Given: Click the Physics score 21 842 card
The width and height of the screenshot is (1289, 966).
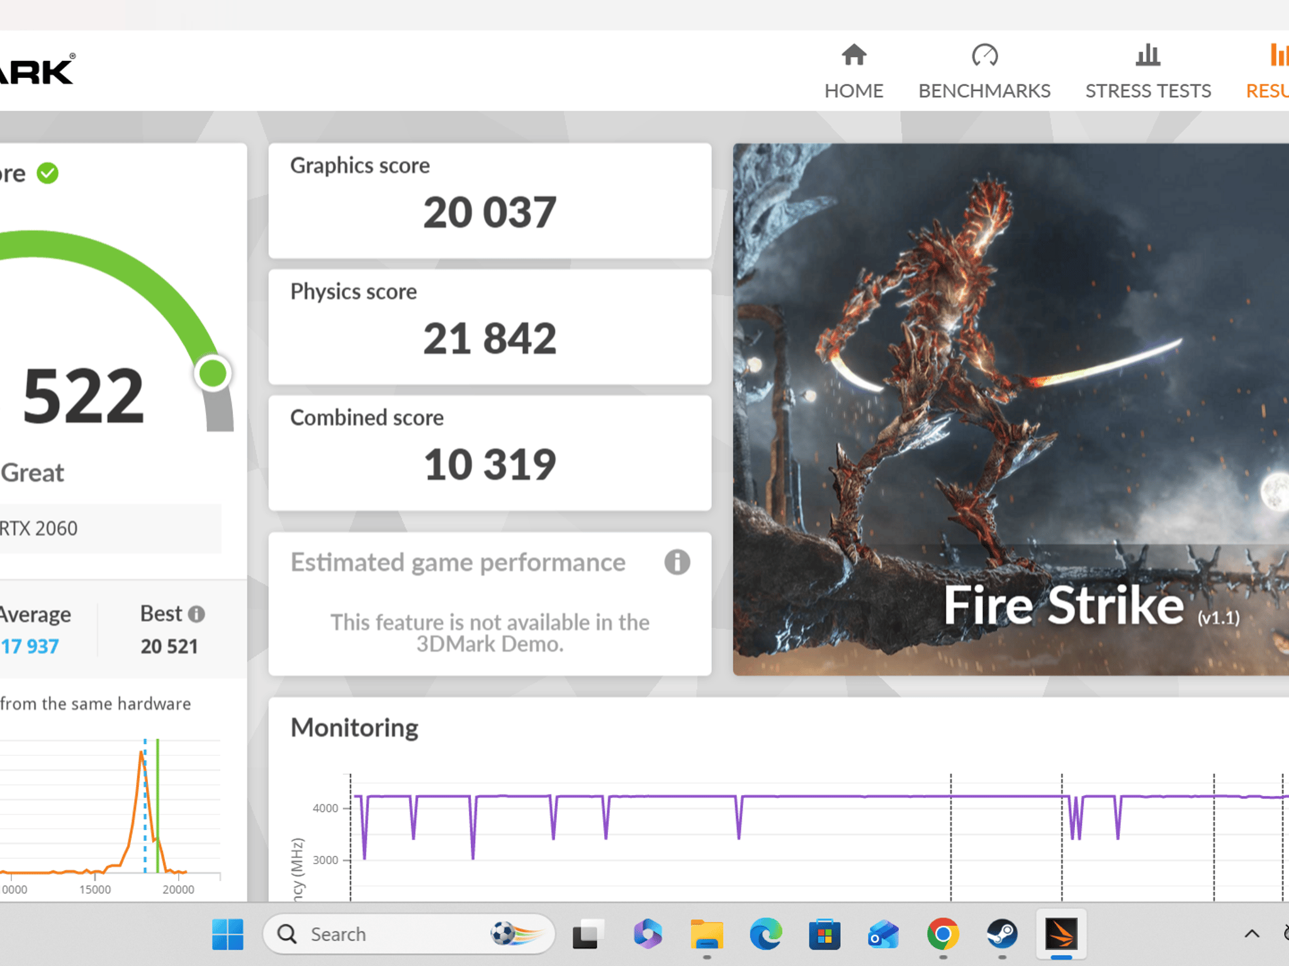Looking at the screenshot, I should point(490,327).
